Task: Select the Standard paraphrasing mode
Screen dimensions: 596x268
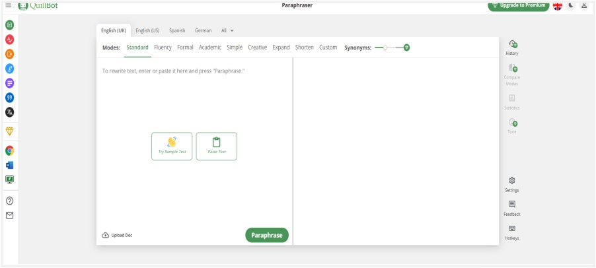Action: click(138, 48)
